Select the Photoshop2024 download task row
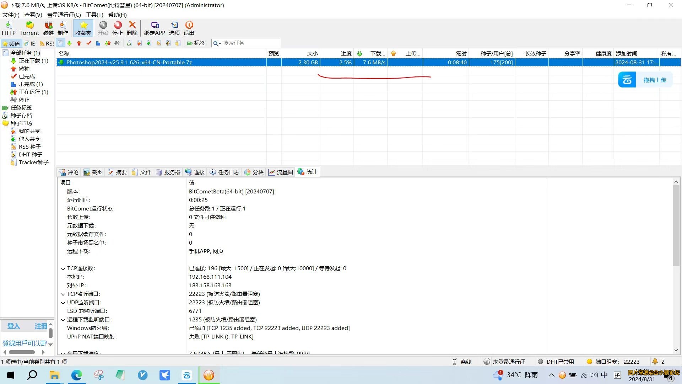The height and width of the screenshot is (384, 682). tap(368, 62)
